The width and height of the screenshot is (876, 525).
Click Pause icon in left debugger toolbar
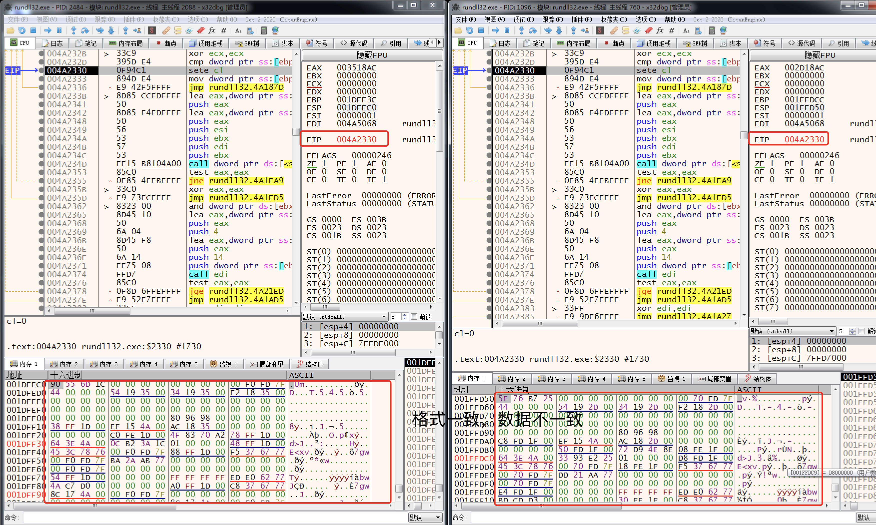pyautogui.click(x=59, y=31)
